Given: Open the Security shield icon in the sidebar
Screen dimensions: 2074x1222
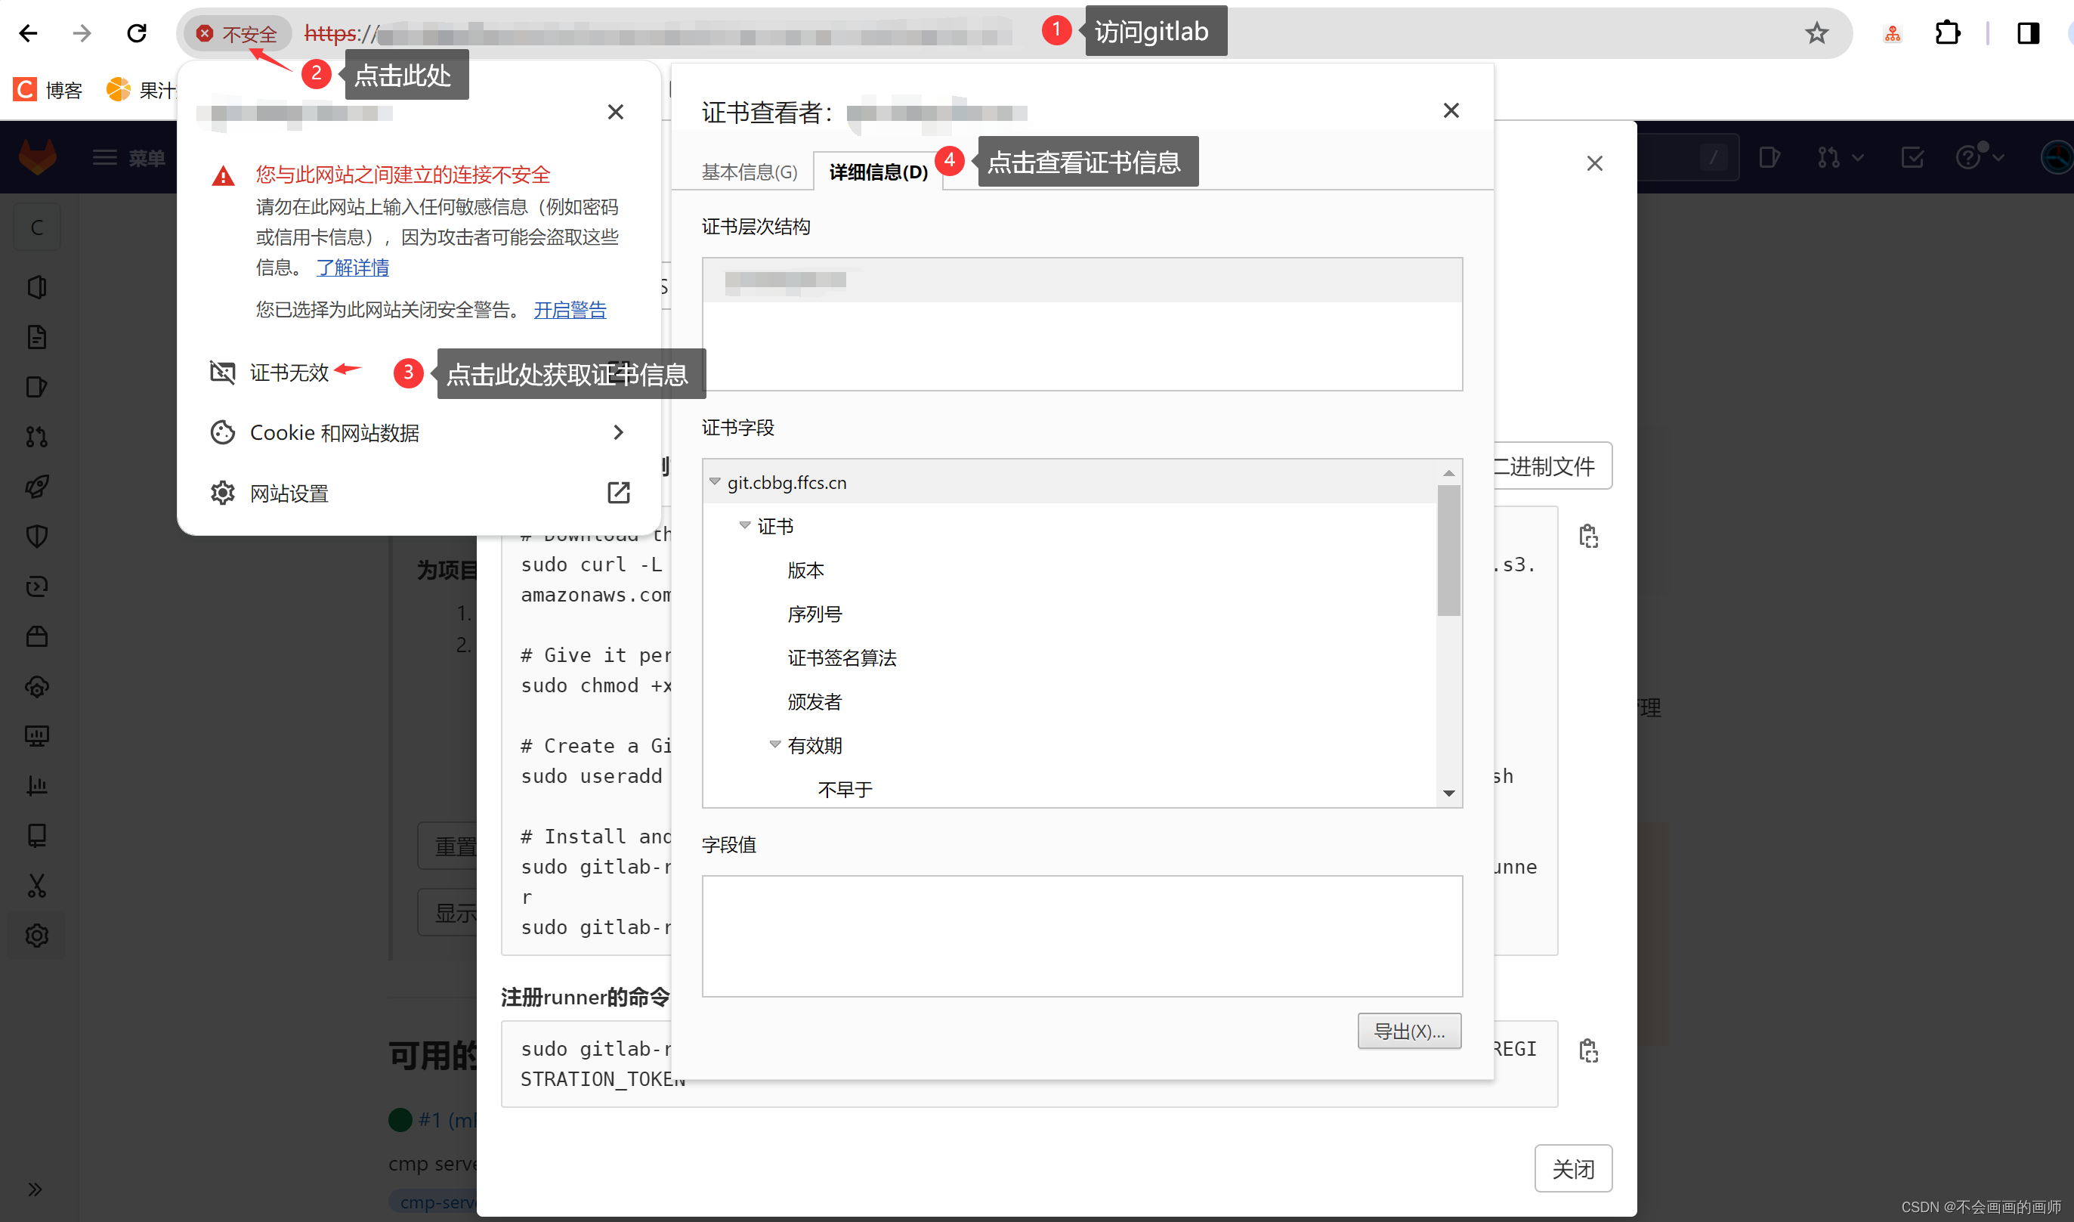Looking at the screenshot, I should pyautogui.click(x=37, y=536).
